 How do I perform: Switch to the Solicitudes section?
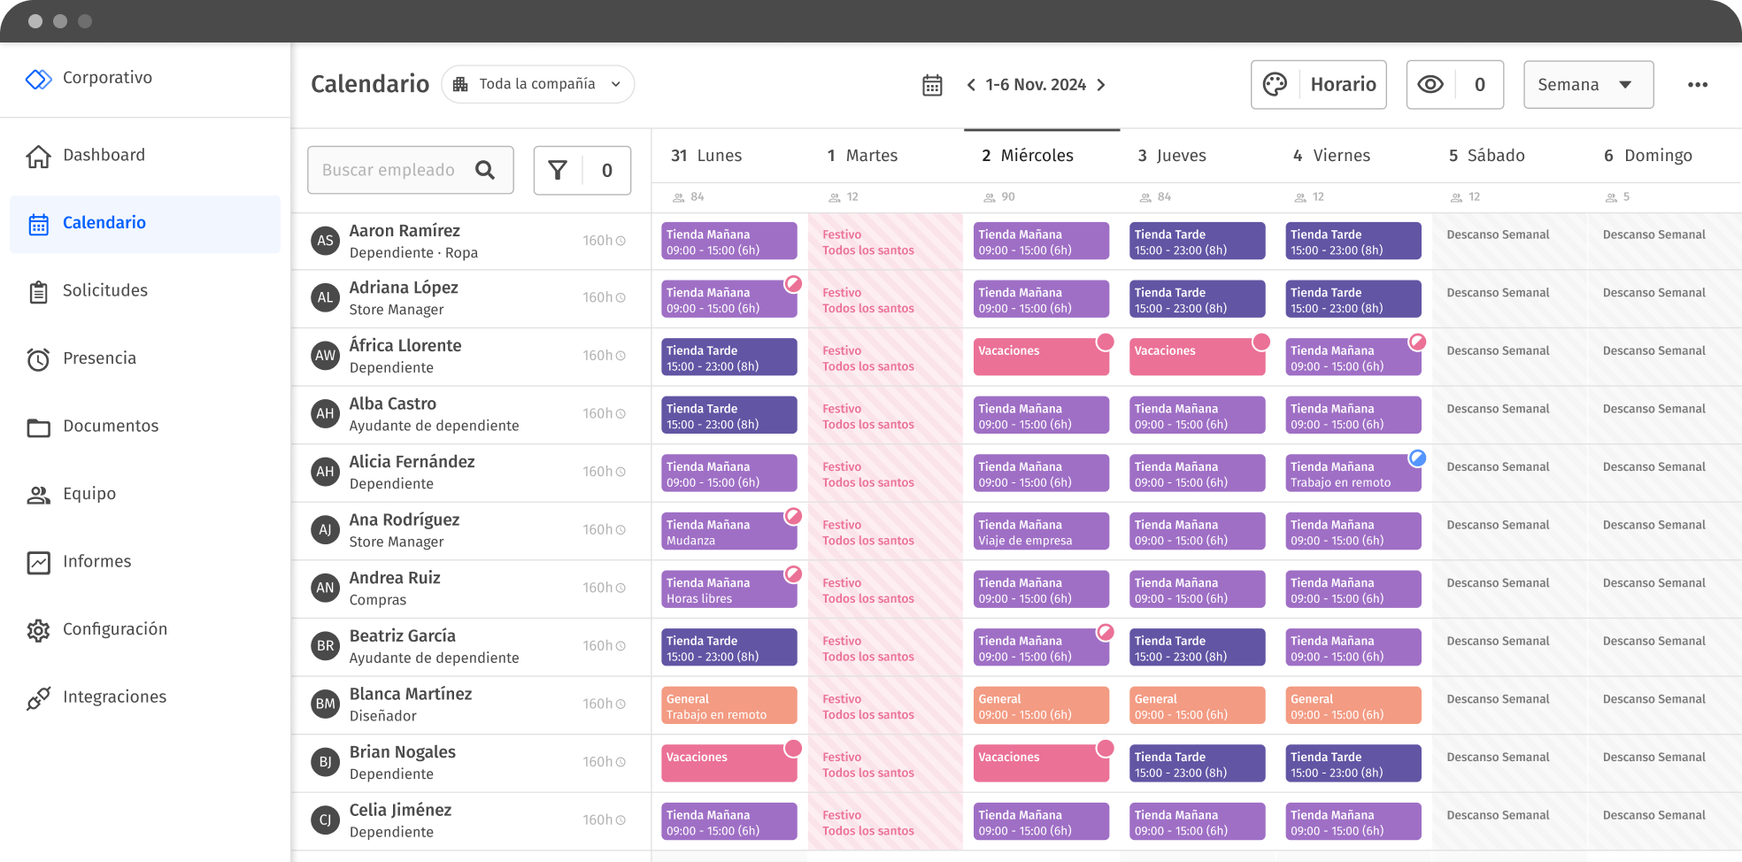tap(104, 290)
